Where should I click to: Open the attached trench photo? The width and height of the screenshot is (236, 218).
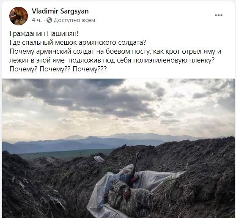[x=118, y=148]
